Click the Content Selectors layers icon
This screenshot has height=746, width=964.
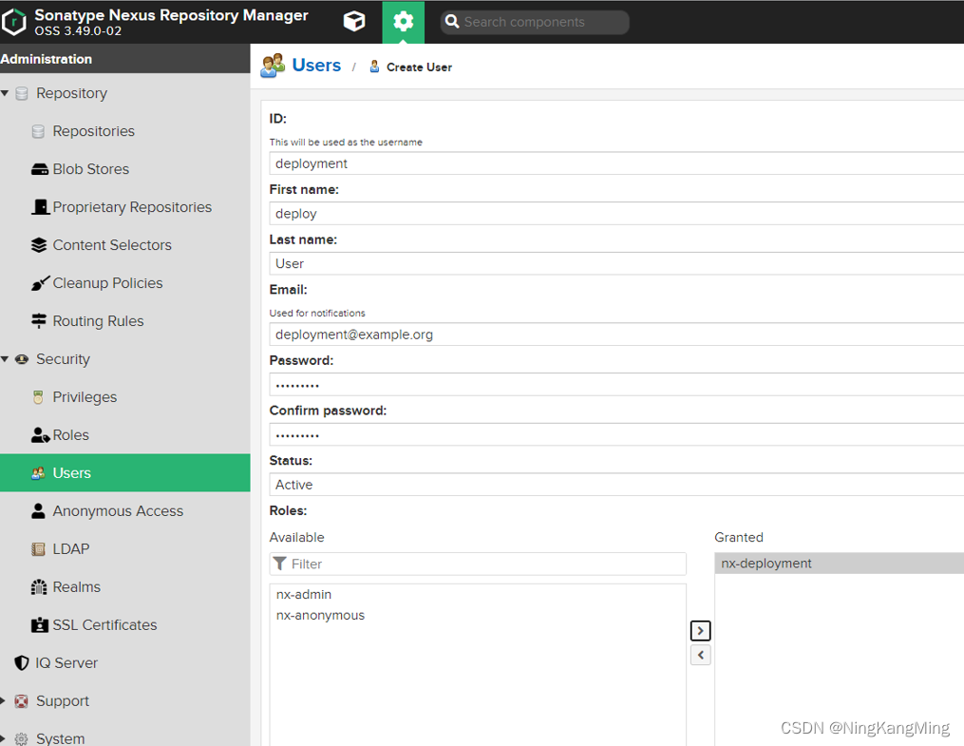[x=39, y=245]
